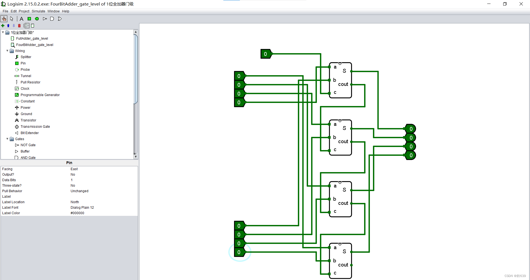Move circuit up with blue arrow
This screenshot has width=530, height=280.
8,26
